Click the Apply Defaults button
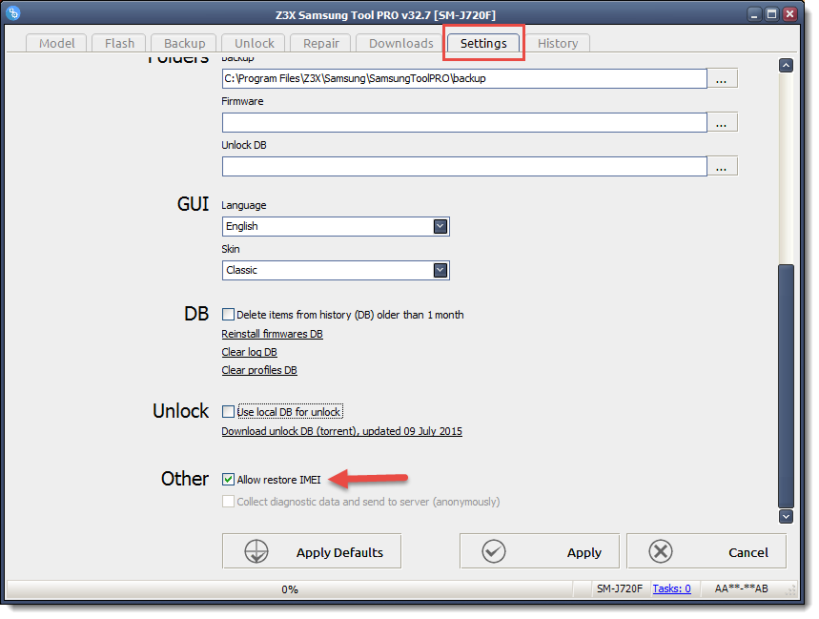The image size is (819, 619). [x=312, y=551]
